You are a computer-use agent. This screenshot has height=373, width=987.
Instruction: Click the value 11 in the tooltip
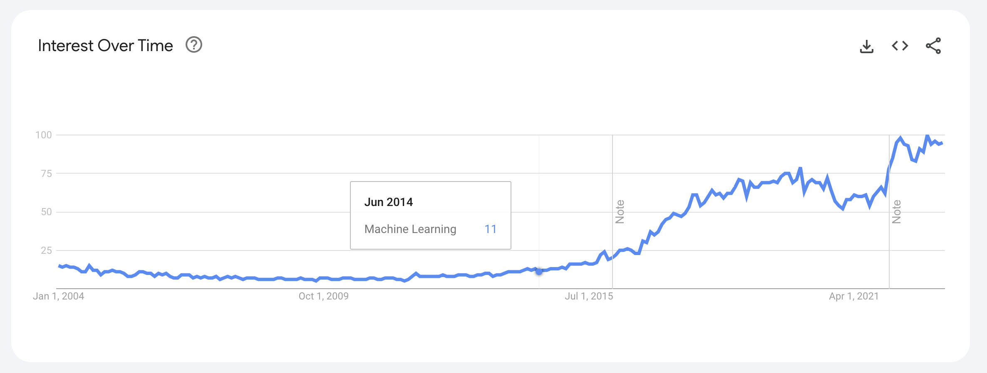[x=491, y=229]
